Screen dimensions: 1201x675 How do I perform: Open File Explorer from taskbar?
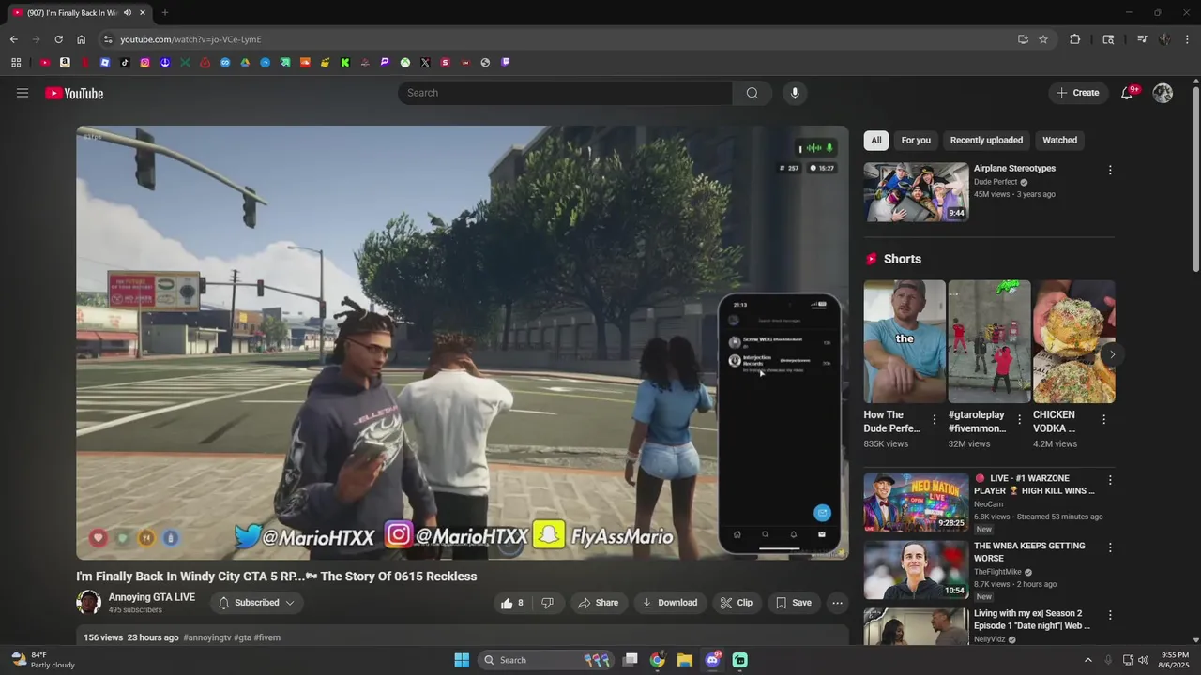pos(685,660)
